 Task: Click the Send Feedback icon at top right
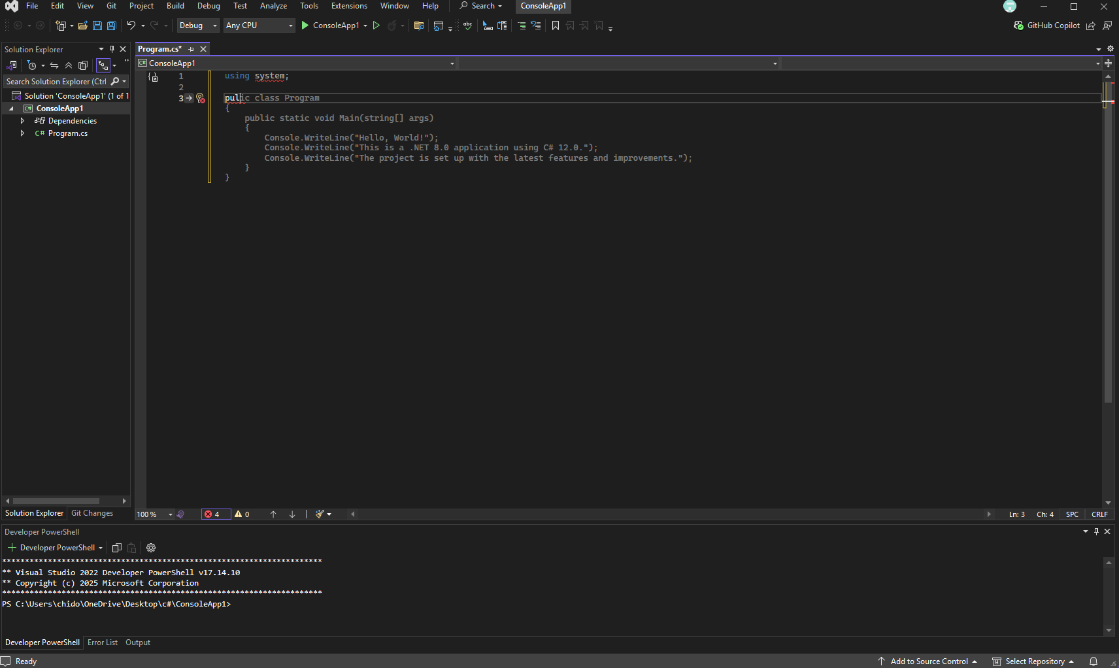pyautogui.click(x=1107, y=25)
